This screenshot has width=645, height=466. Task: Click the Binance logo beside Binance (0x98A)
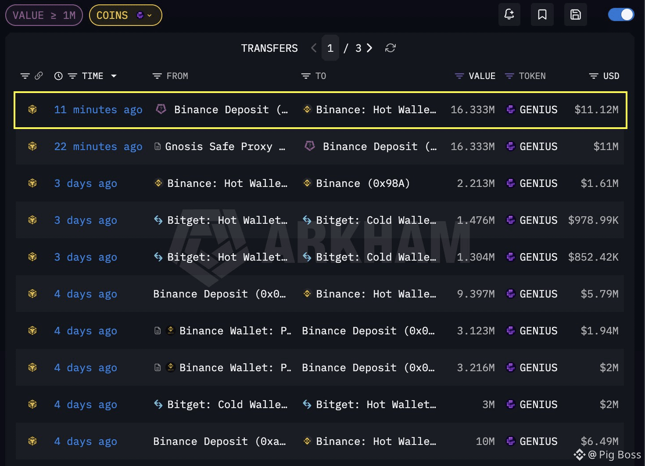307,183
